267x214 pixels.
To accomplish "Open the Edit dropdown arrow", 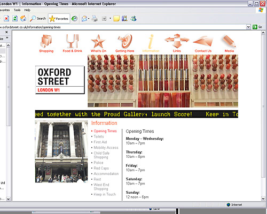I will pyautogui.click(x=110, y=18).
